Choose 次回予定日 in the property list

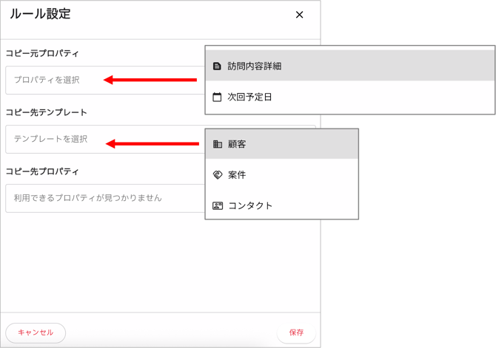coord(250,97)
